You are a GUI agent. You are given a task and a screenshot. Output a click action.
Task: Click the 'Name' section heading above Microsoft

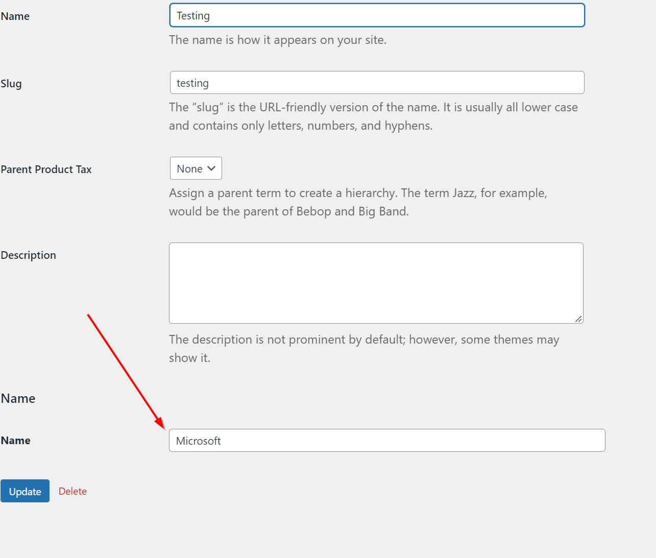coord(18,399)
